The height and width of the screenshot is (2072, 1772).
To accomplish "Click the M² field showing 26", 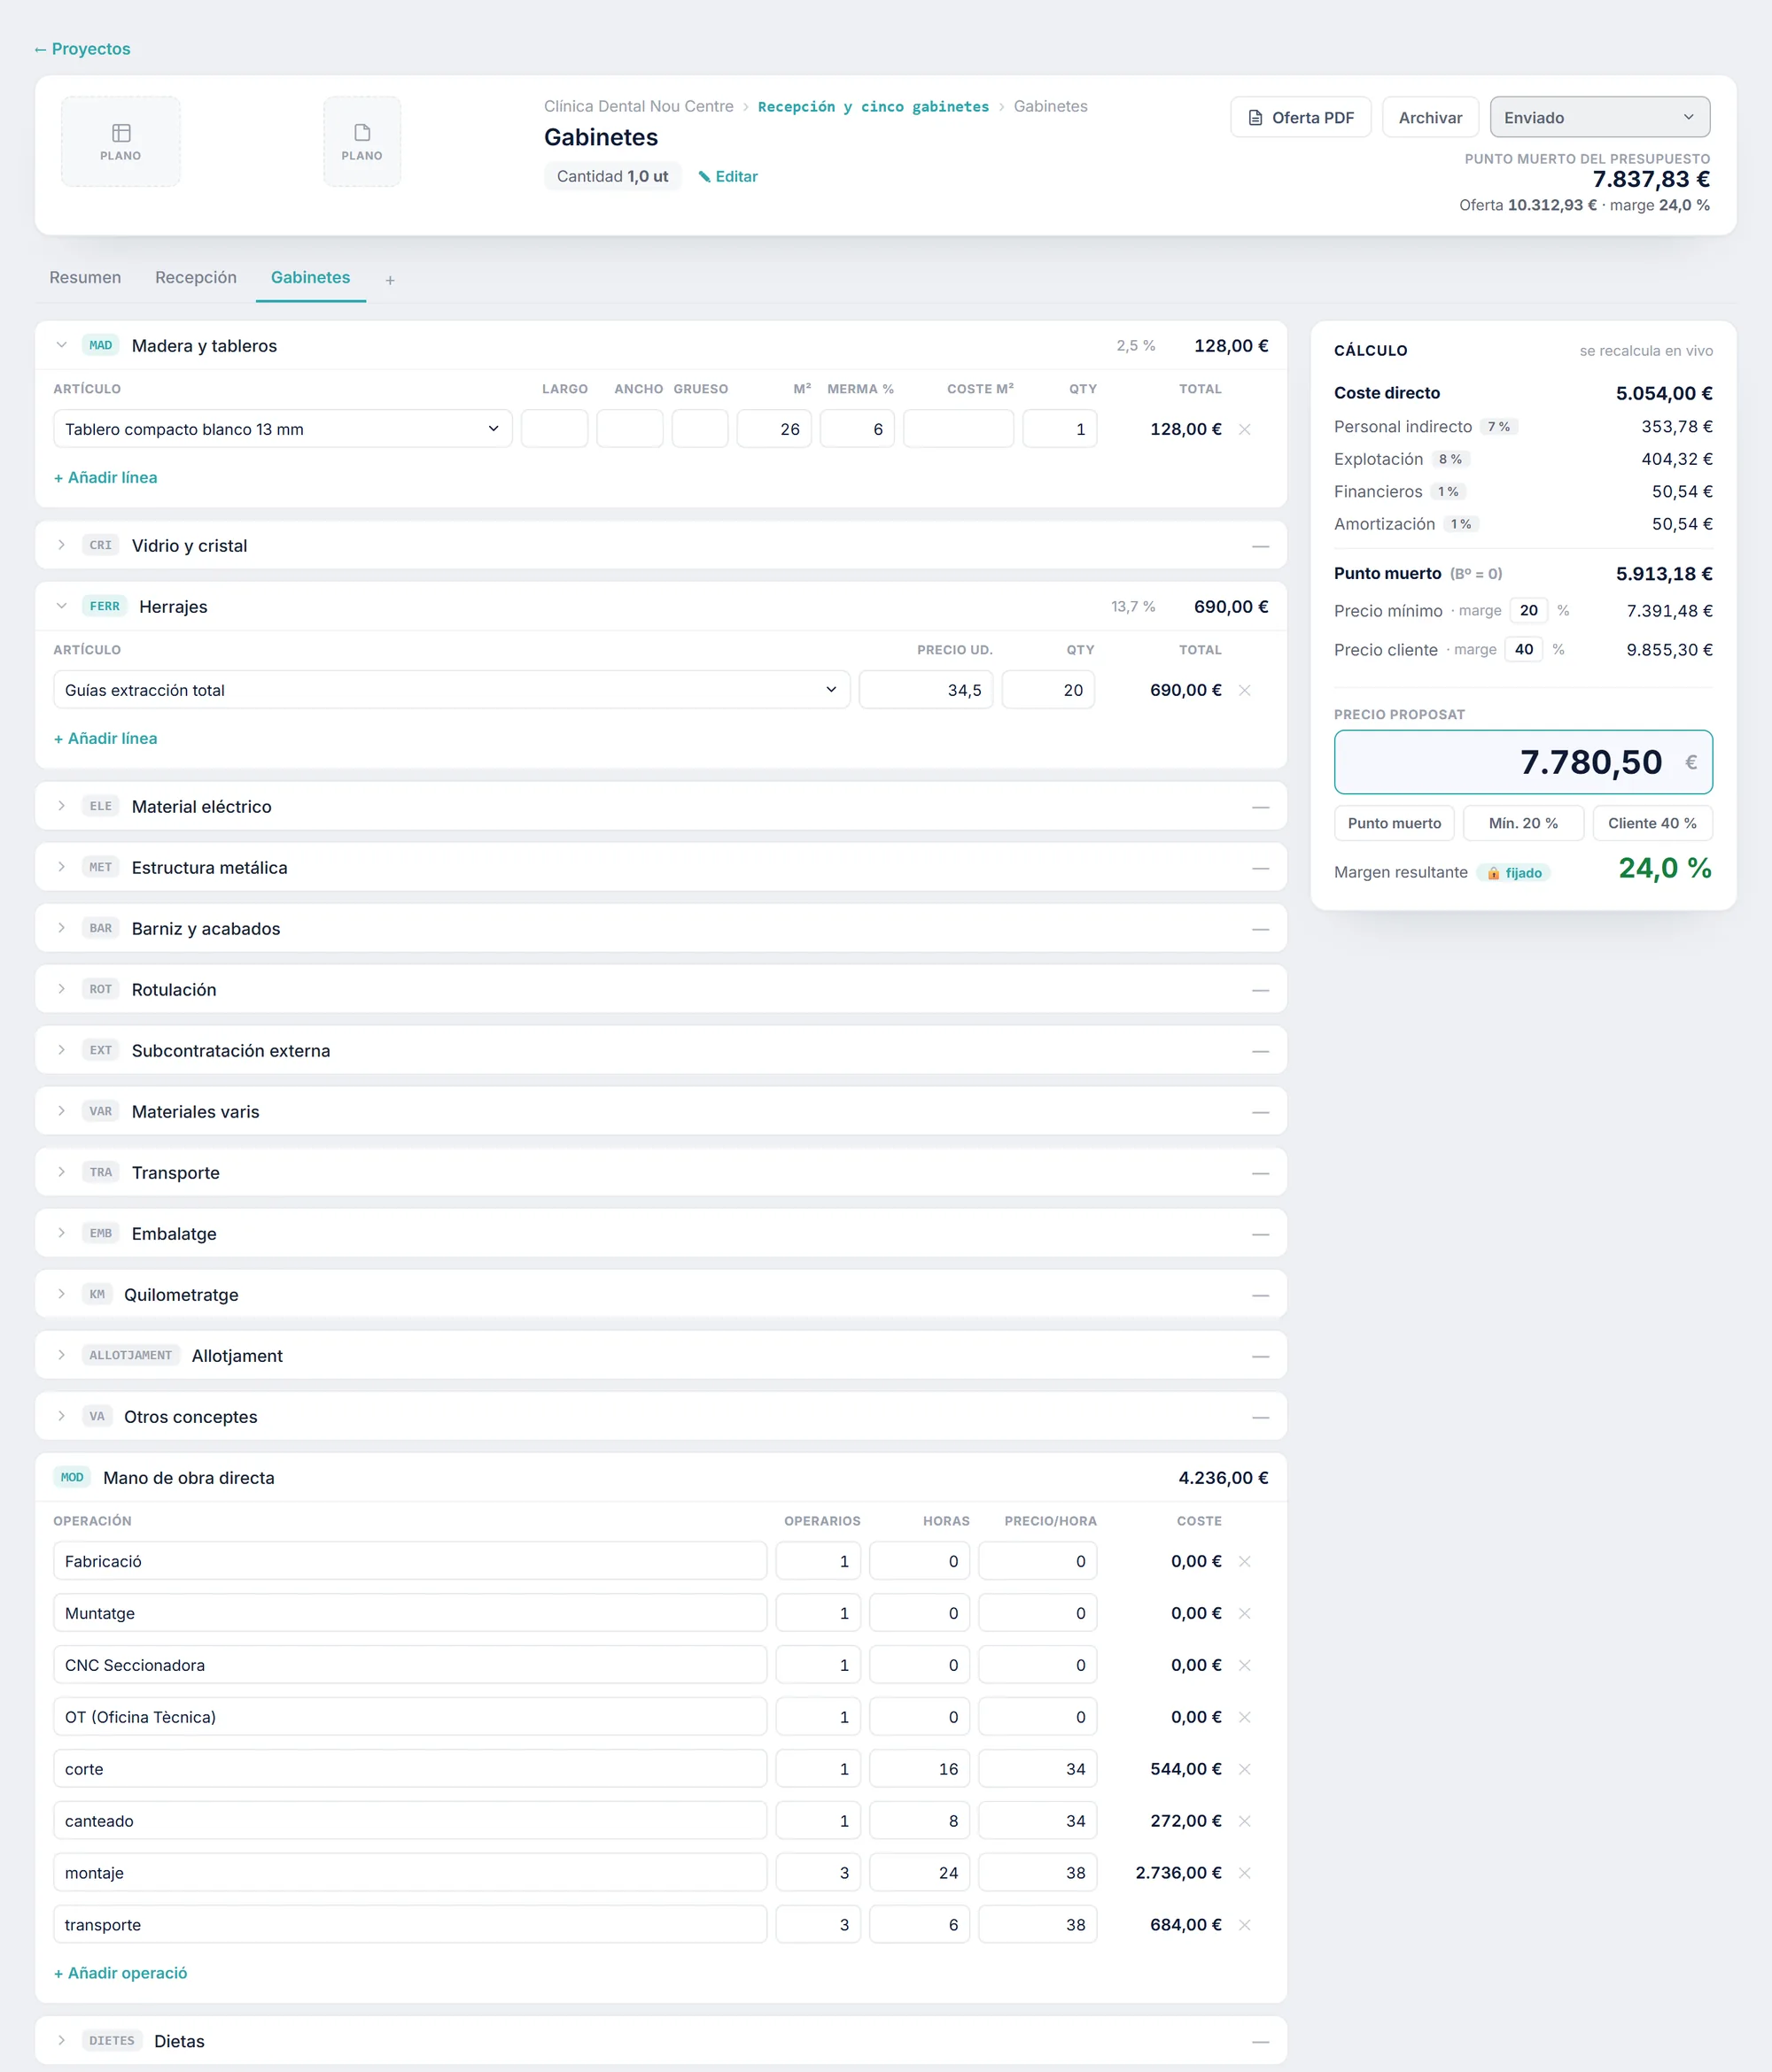I will (x=773, y=429).
